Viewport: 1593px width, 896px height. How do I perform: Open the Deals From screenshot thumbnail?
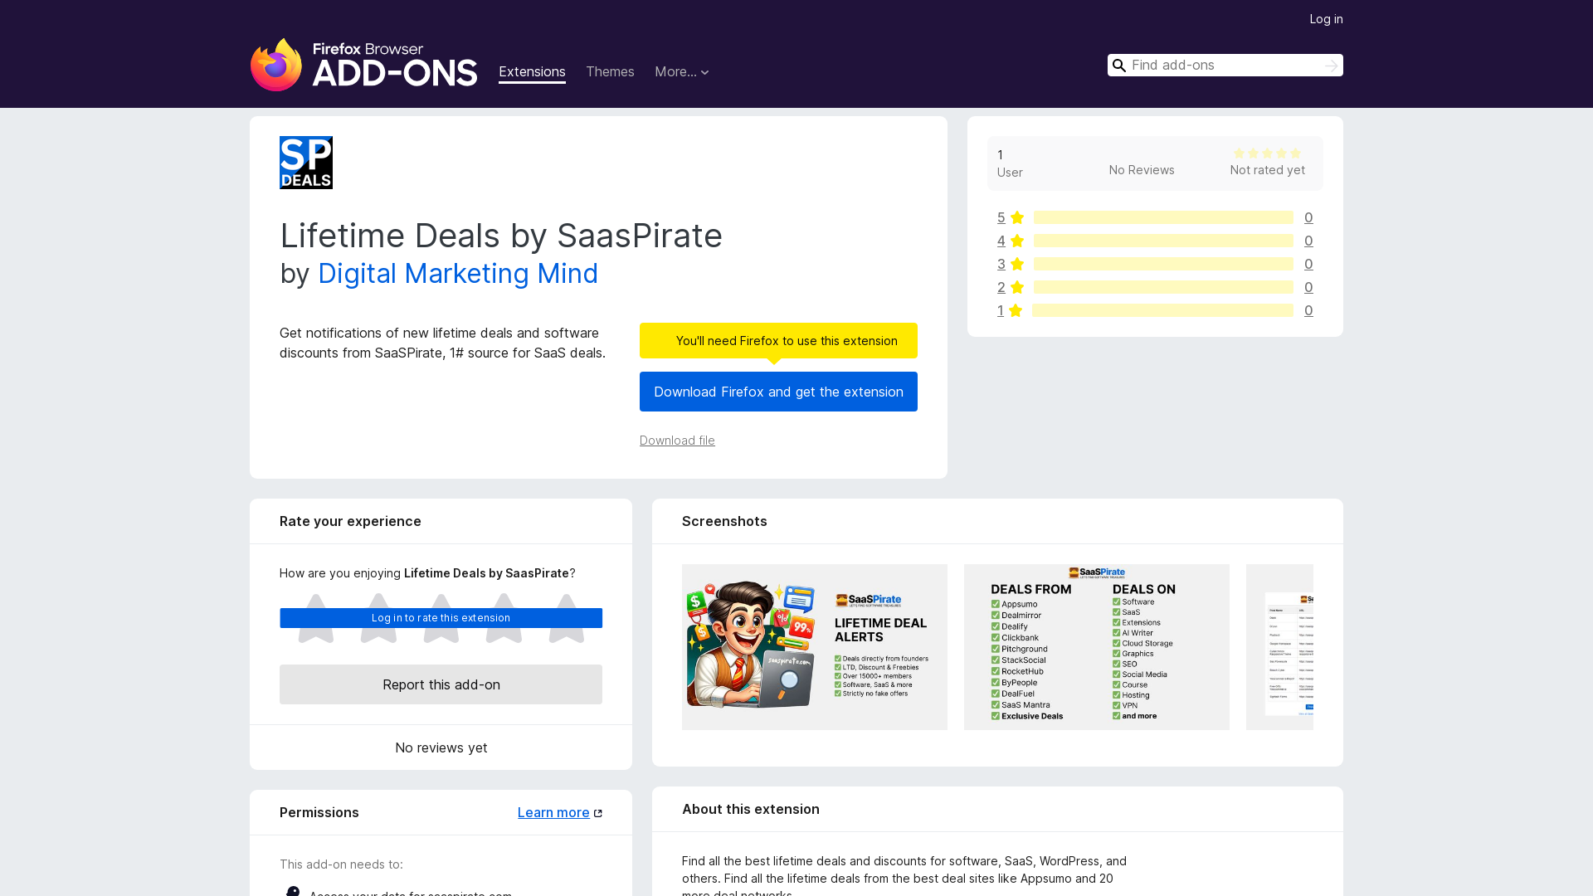pos(1097,647)
